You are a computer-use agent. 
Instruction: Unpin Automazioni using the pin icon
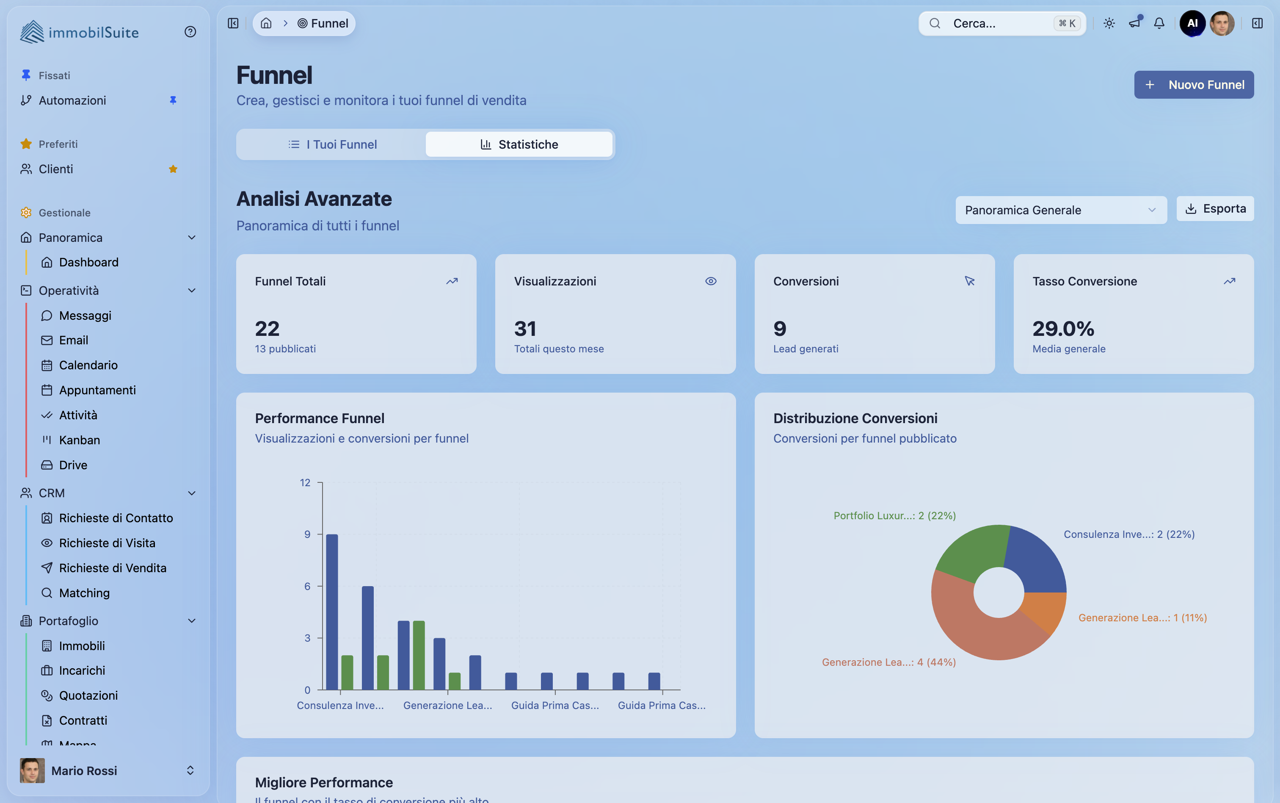tap(174, 100)
